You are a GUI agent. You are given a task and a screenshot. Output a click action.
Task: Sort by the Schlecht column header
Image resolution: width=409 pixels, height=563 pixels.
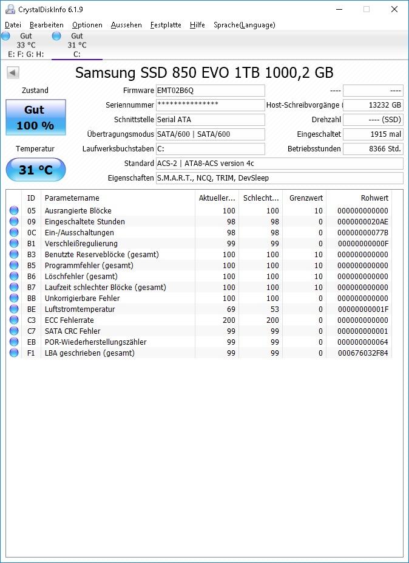pyautogui.click(x=260, y=198)
